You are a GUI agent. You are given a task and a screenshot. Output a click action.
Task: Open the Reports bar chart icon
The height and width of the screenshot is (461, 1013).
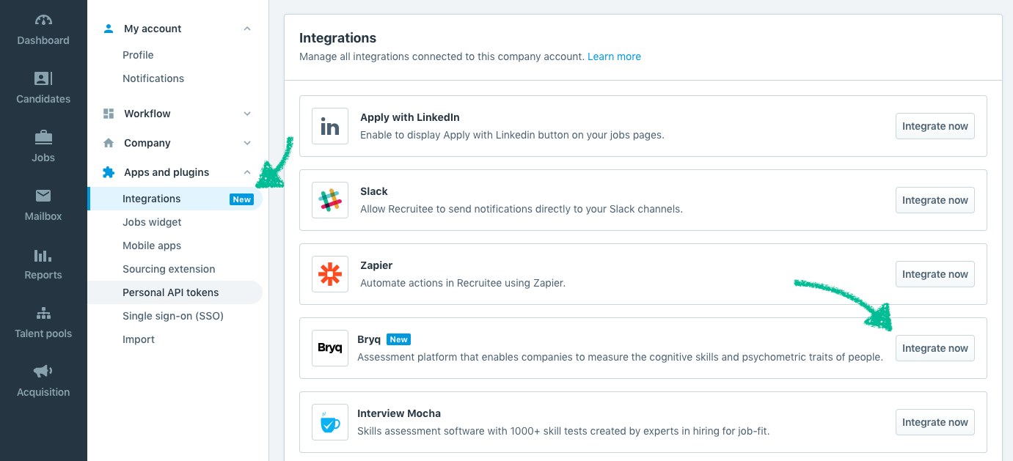click(43, 255)
